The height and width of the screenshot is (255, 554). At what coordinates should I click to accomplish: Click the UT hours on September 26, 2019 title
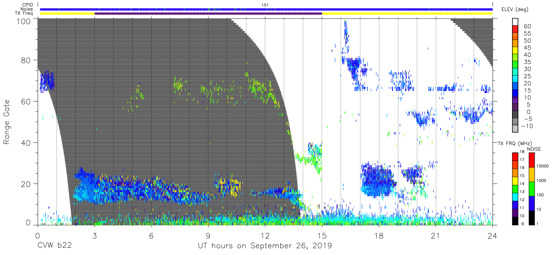[265, 246]
